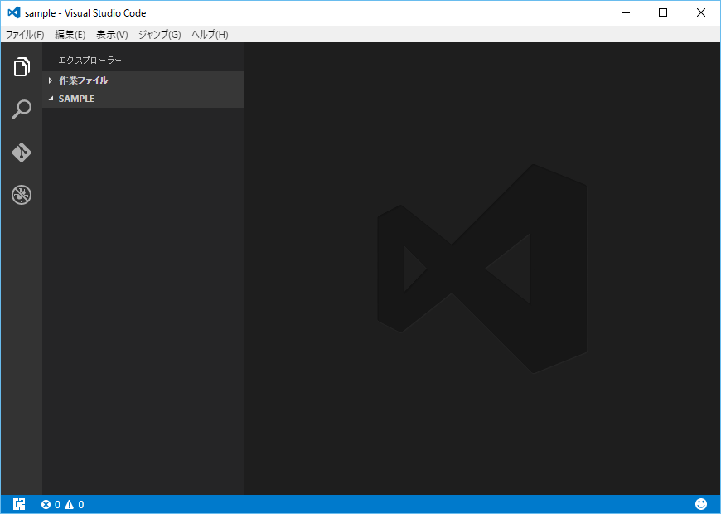Image resolution: width=721 pixels, height=514 pixels.
Task: Close the Visual Studio Code window
Action: pos(701,13)
